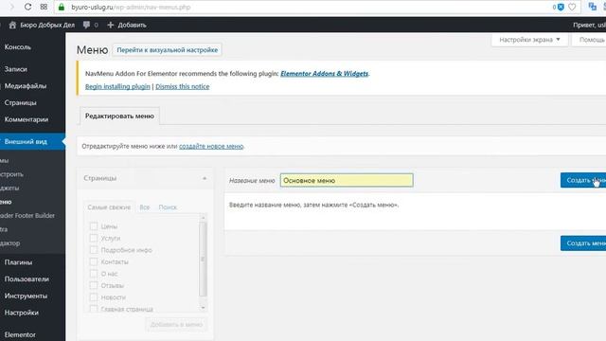606x341 pixels.
Task: Select Внешний вид in the sidebar
Action: pos(32,141)
